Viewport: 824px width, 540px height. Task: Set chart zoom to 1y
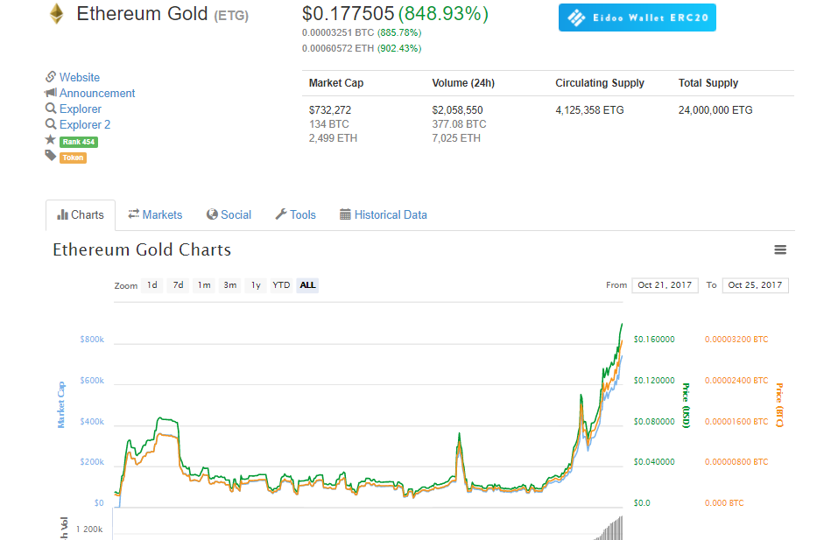(256, 285)
